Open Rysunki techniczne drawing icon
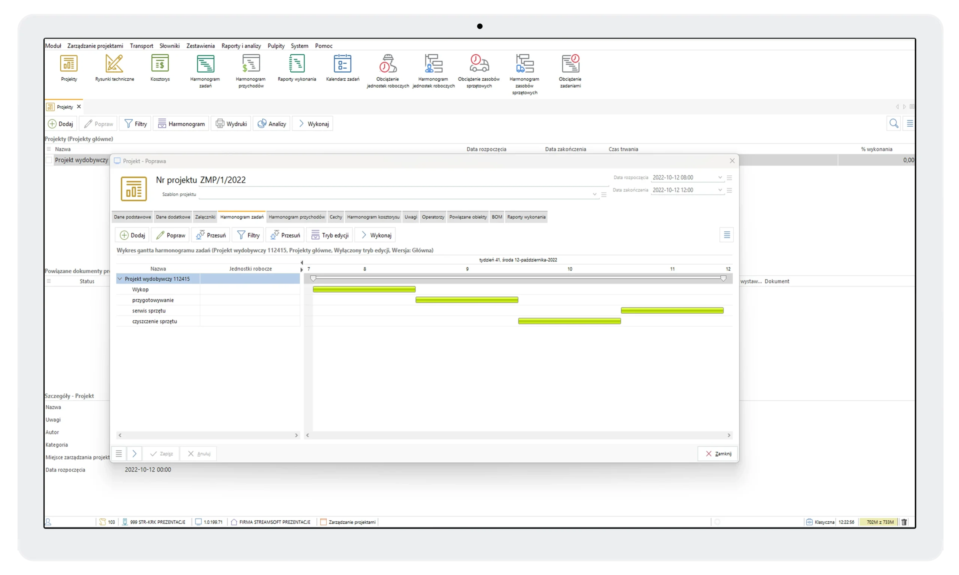 click(x=114, y=64)
